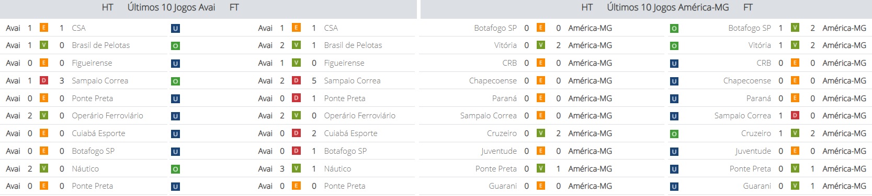Image resolution: width=872 pixels, height=196 pixels.
Task: Select the HT label in Avai header
Action: coord(107,7)
